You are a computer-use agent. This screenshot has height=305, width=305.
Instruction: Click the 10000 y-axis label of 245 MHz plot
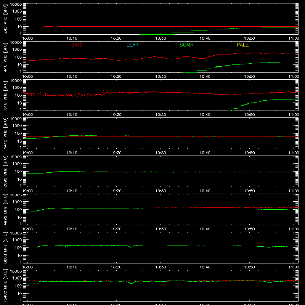[16, 5]
